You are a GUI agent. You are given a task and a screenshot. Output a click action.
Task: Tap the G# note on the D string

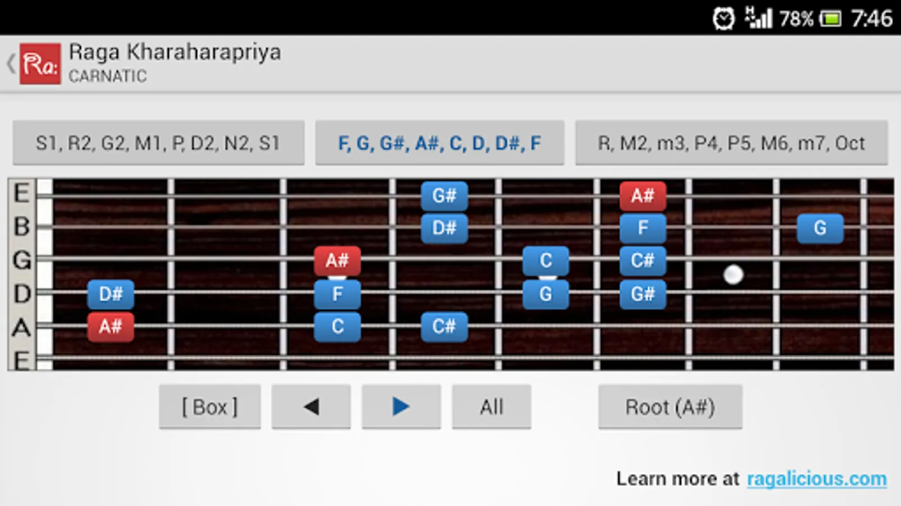click(x=643, y=294)
